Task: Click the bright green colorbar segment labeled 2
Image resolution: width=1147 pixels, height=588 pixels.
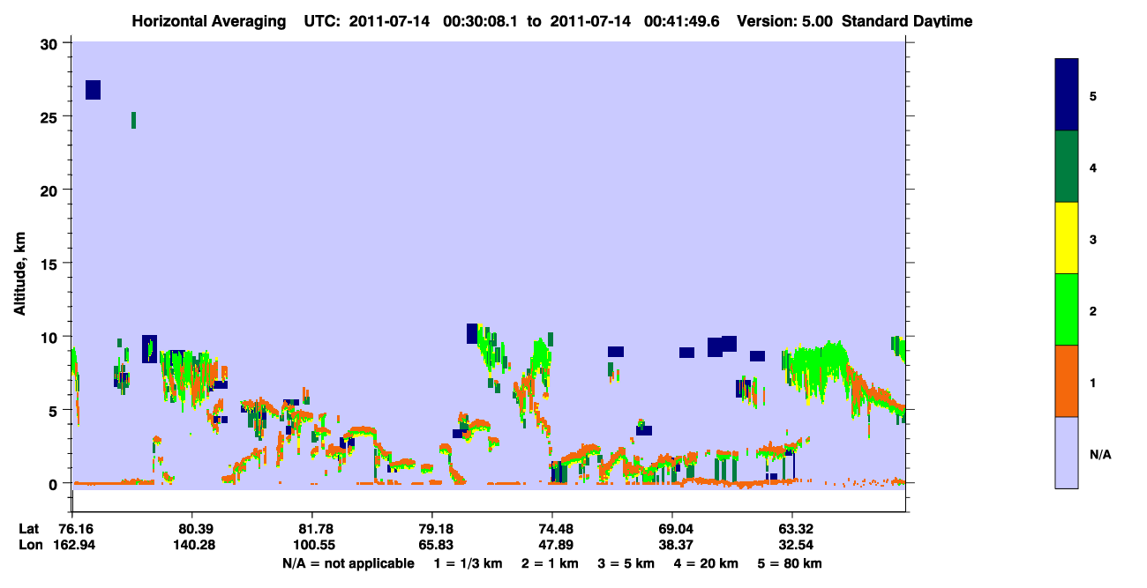Action: pos(1067,309)
